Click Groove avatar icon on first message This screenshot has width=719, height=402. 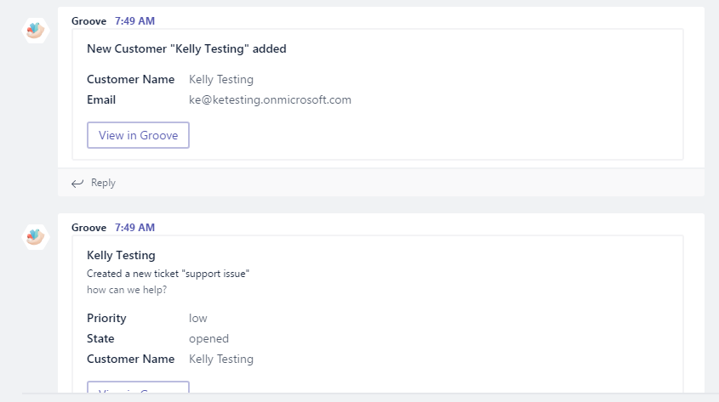pos(35,31)
